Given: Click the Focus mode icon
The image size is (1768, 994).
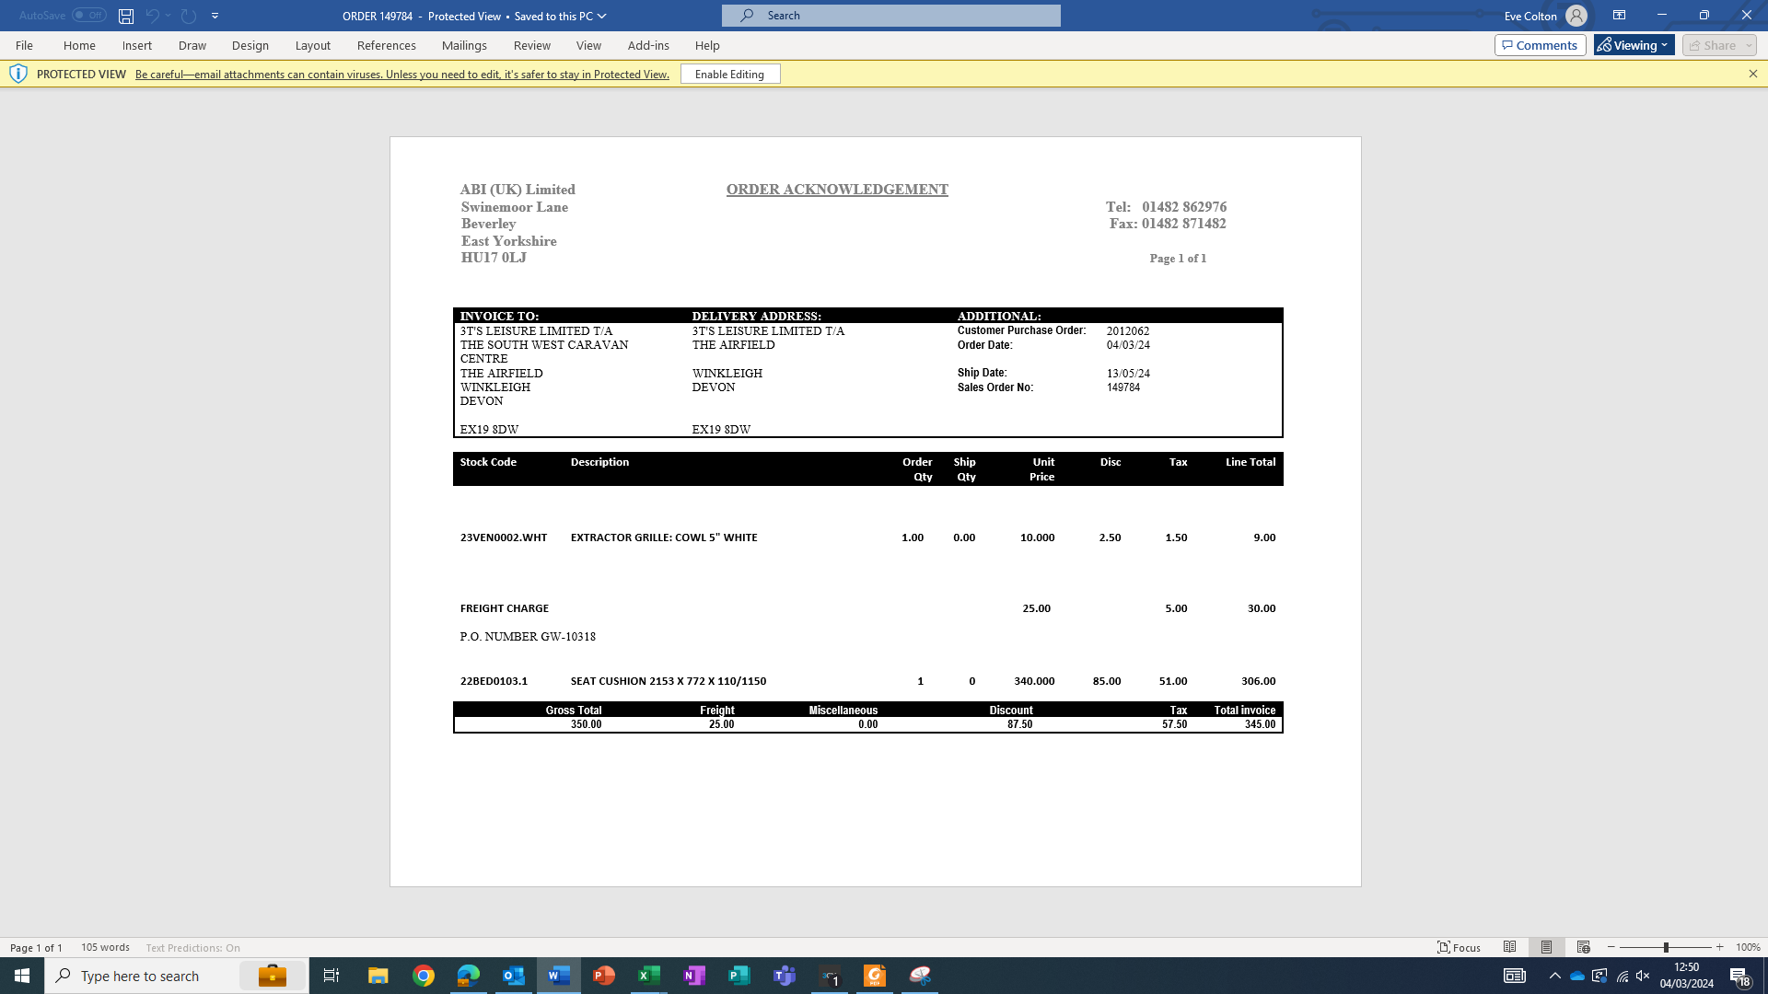Looking at the screenshot, I should (x=1459, y=947).
